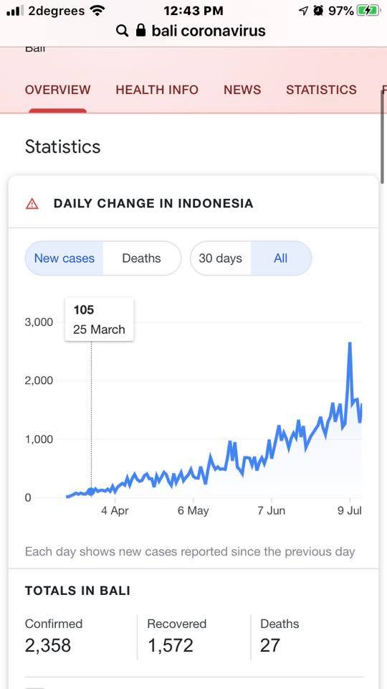Tap the alarm clock status icon
The height and width of the screenshot is (689, 387).
[318, 11]
